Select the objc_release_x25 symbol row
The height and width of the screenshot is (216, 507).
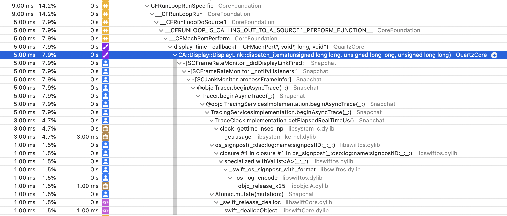(x=253, y=186)
